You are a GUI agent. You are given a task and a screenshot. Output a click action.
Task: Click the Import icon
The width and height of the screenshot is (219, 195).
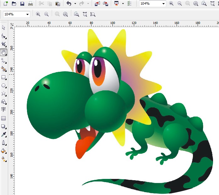click(x=97, y=4)
